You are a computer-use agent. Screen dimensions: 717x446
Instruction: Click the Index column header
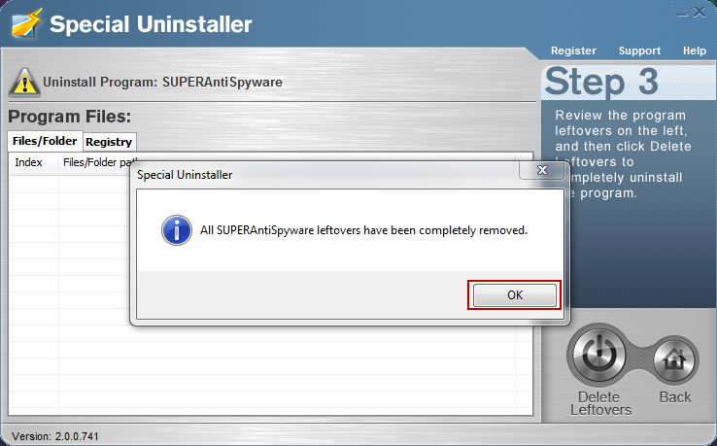pyautogui.click(x=33, y=163)
